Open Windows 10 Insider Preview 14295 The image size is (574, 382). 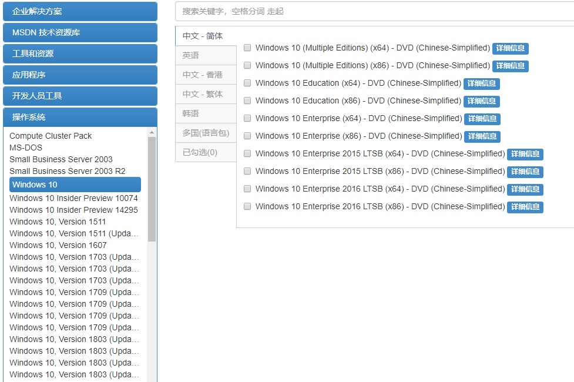[73, 210]
